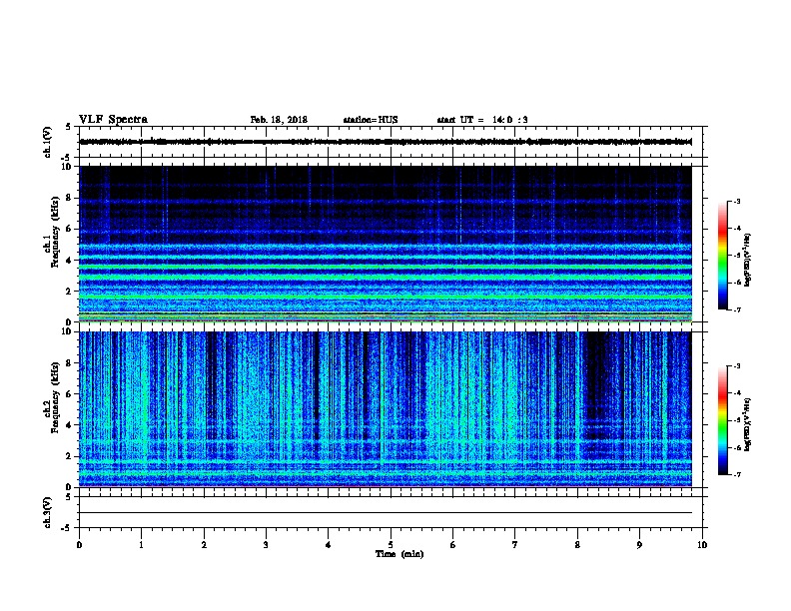
Task: Click the "2" kHz tick of ch.2 spectrogram
Action: (x=69, y=456)
